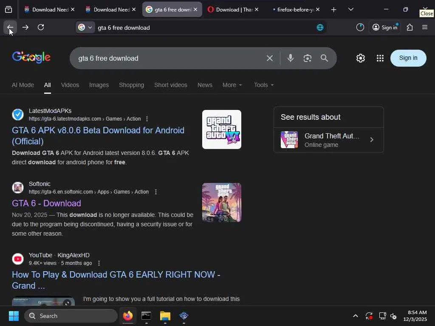Open GTA 6 - Download Softonic link
Screen dimensions: 435x326
pos(46,203)
